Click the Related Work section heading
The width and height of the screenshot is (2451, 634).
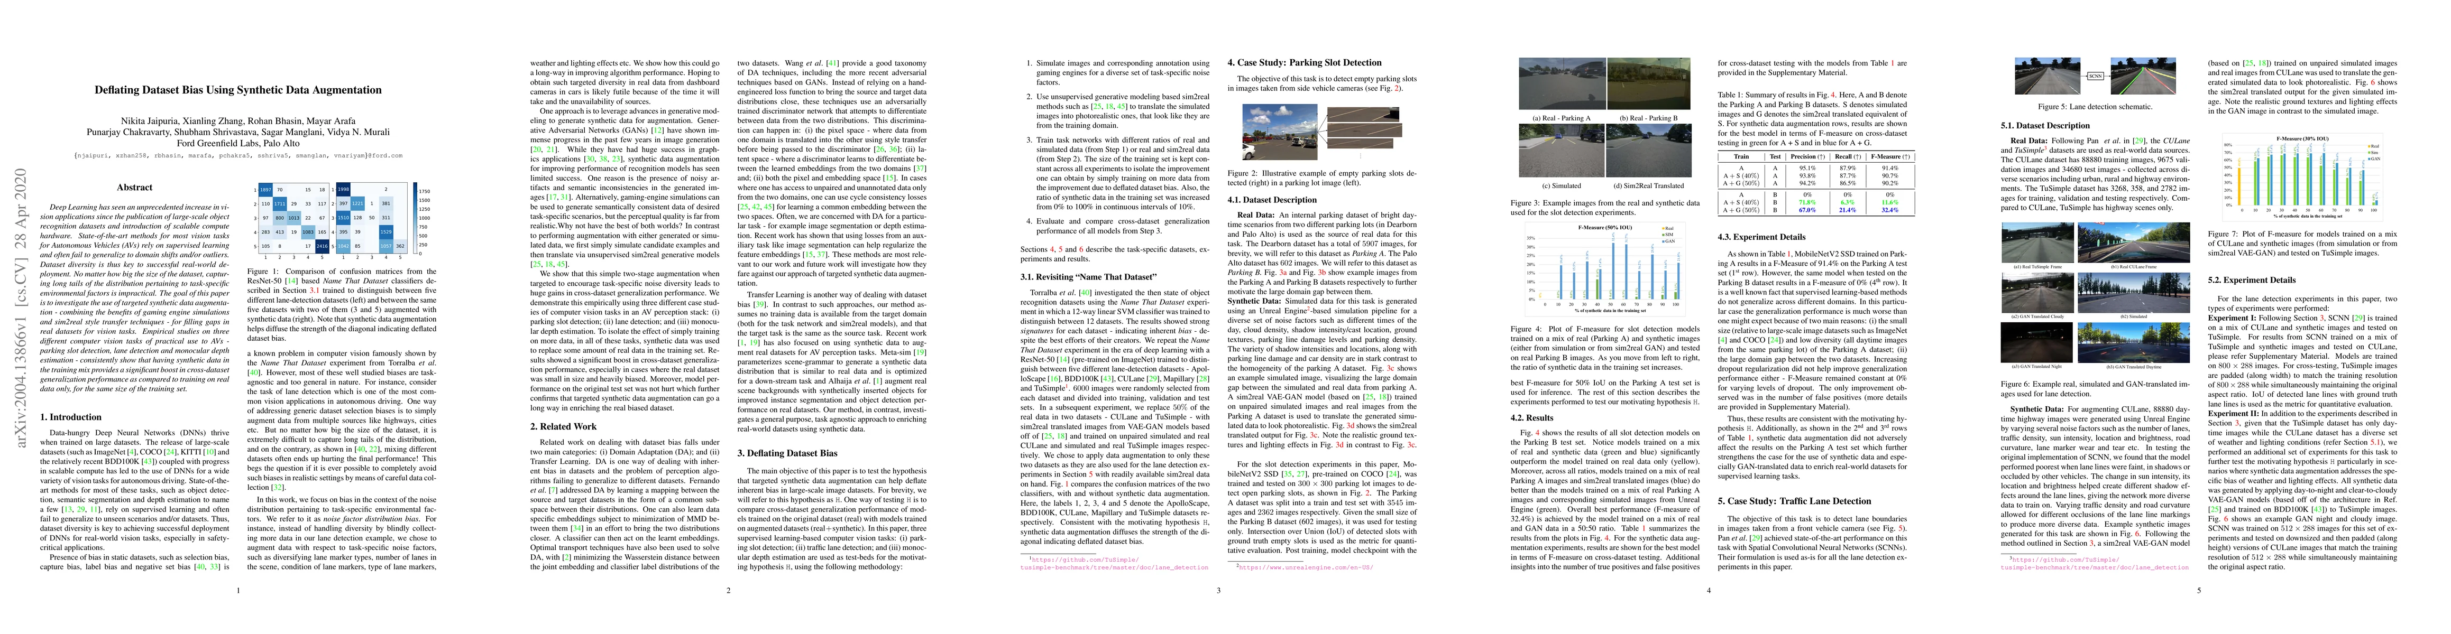(x=564, y=426)
